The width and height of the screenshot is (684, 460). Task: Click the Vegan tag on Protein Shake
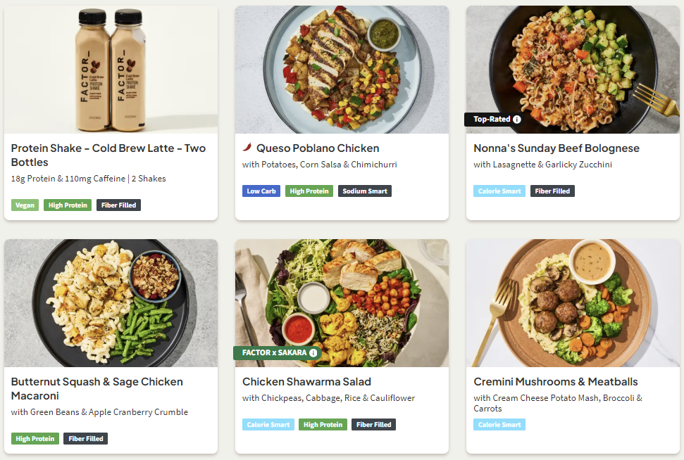[25, 205]
